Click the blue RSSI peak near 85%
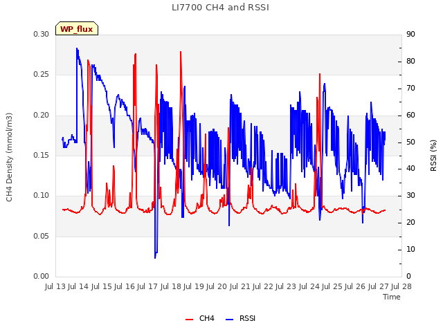The width and height of the screenshot is (443, 332). point(77,48)
